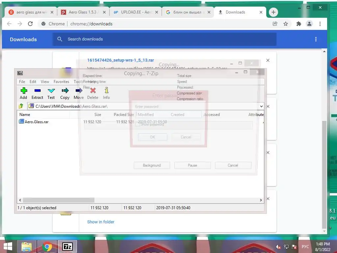
Task: Open the Windows Start button
Action: click(x=8, y=246)
